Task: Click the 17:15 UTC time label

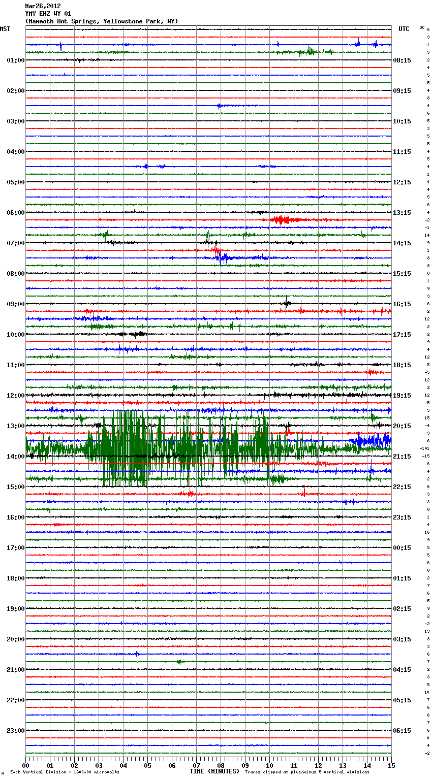Action: point(402,335)
